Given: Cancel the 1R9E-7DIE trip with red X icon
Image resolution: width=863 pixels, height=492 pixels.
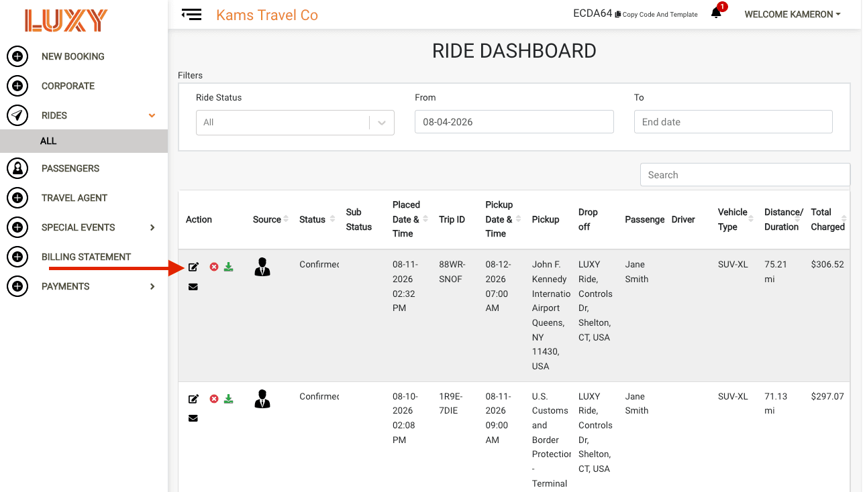Looking at the screenshot, I should [x=214, y=399].
